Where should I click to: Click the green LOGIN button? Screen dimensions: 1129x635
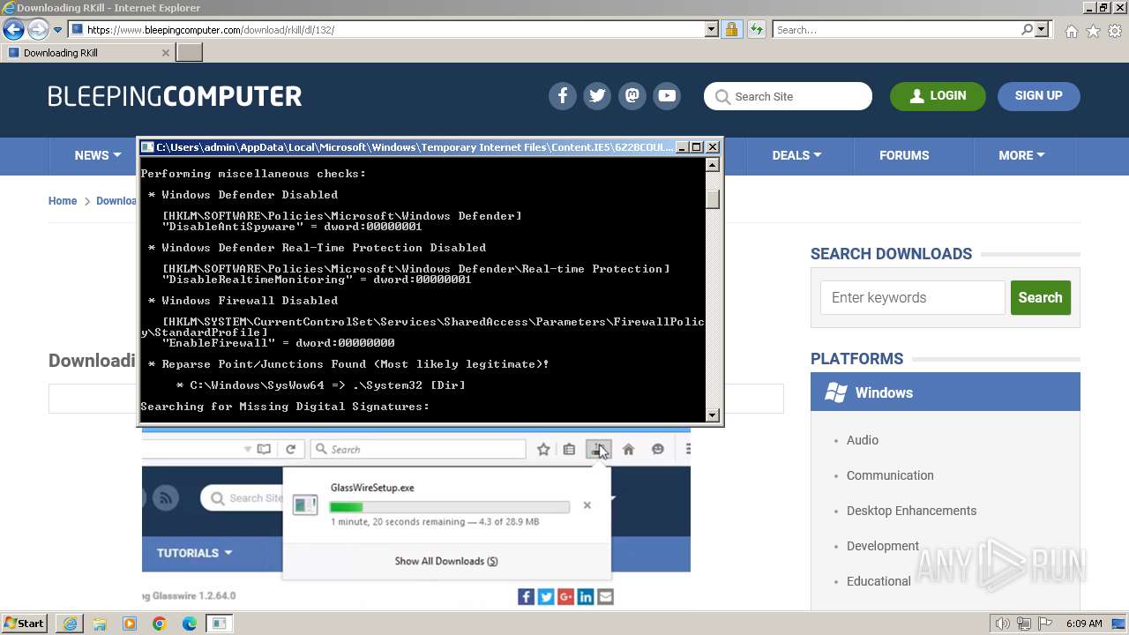[938, 96]
